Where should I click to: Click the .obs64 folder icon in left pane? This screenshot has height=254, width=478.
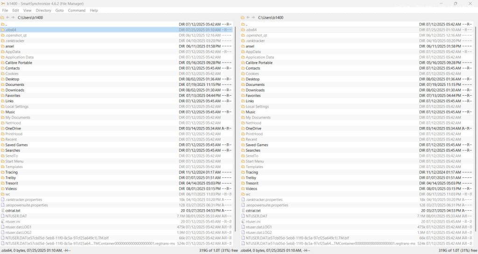tap(3, 30)
